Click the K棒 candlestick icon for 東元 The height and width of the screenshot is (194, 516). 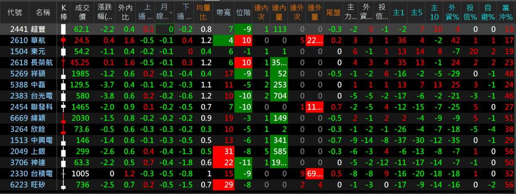pyautogui.click(x=64, y=51)
